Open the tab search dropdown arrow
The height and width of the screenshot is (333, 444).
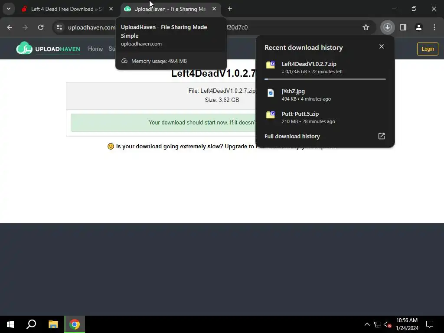pyautogui.click(x=9, y=9)
